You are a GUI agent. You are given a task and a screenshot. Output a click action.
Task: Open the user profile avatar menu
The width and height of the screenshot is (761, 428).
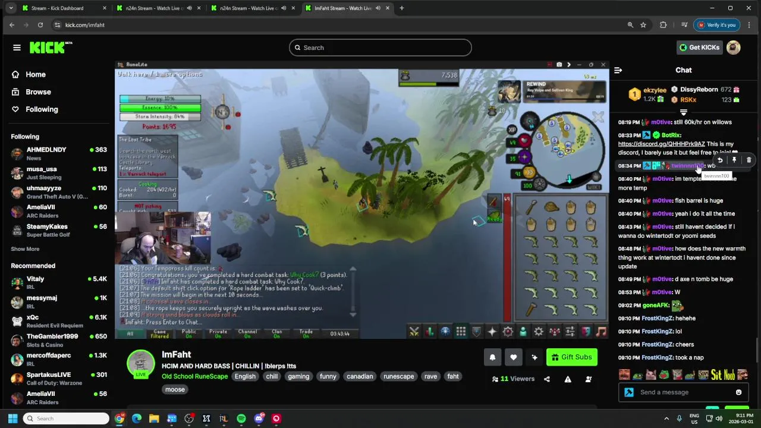(x=734, y=48)
